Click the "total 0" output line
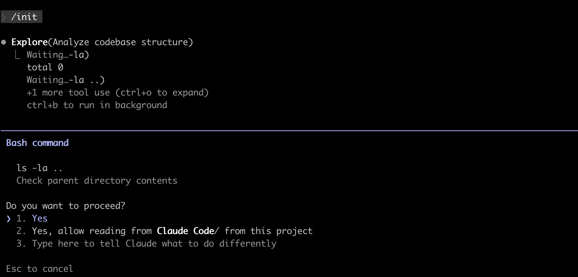Screen dimensions: 578x277 [45, 67]
